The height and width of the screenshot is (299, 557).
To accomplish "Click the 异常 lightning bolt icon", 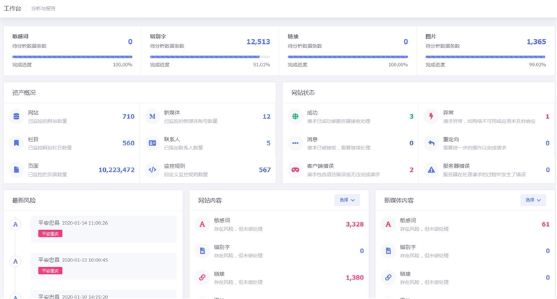I will coord(431,116).
